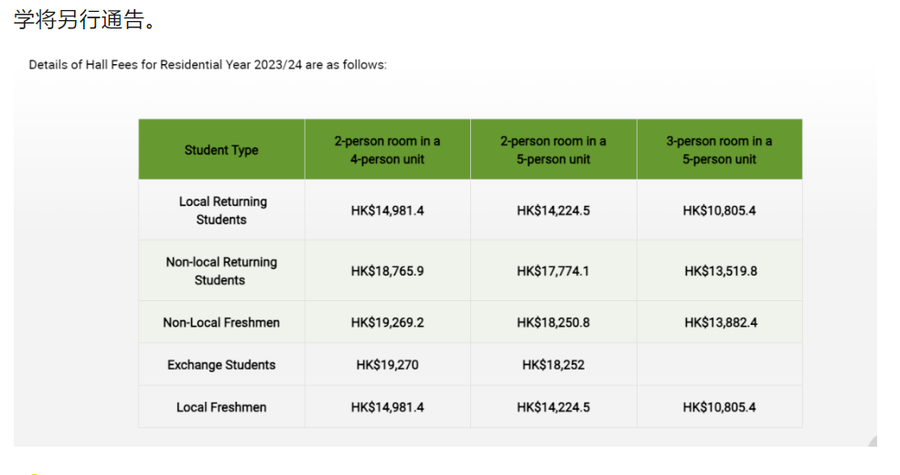Click the HK$13,519.8 fee cell
Screen dimensions: 900x475
720,271
